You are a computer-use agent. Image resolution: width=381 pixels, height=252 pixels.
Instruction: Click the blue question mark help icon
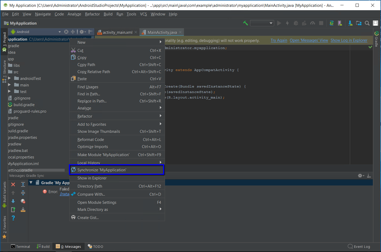[x=13, y=218]
